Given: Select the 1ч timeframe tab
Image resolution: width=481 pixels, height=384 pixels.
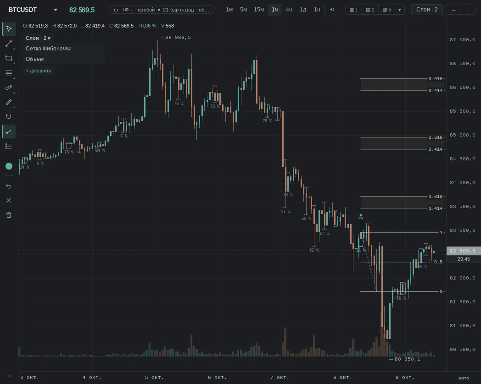Looking at the screenshot, I should 274,10.
